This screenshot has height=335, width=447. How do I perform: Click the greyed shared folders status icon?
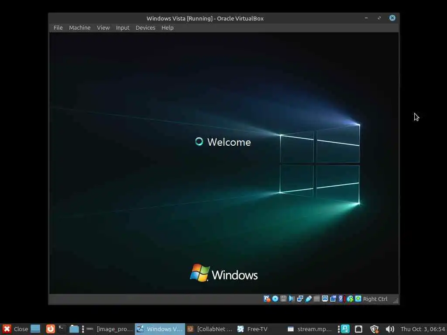coord(316,299)
